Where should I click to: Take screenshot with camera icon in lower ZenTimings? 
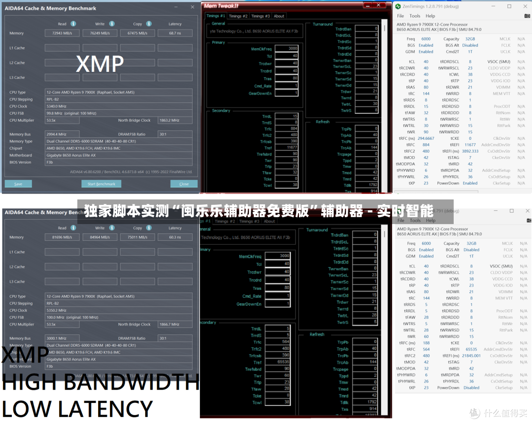pyautogui.click(x=529, y=221)
